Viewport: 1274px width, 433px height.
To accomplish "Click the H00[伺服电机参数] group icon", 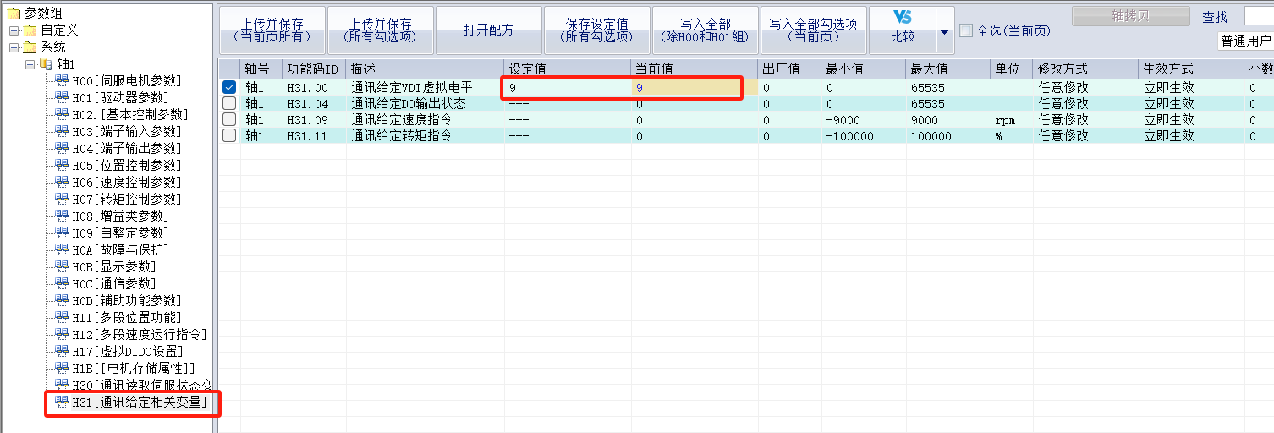I will coord(61,80).
